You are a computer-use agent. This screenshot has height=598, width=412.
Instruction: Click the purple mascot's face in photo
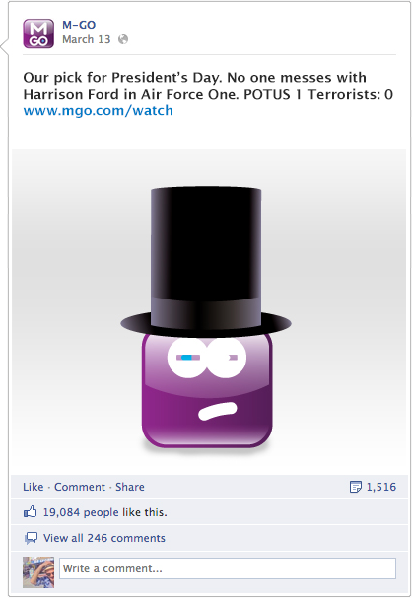tap(207, 390)
